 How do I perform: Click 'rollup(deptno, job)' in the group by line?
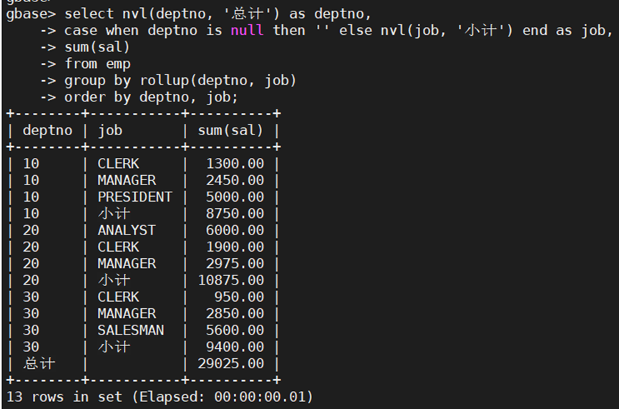(218, 81)
